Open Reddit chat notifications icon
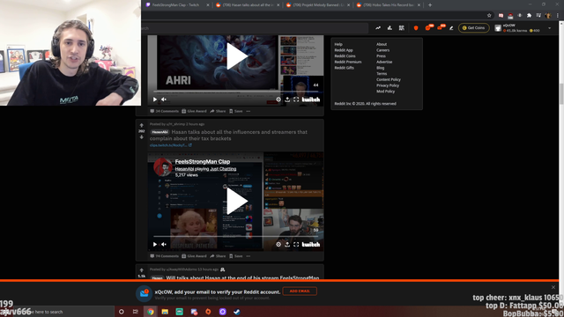The width and height of the screenshot is (564, 317). (x=428, y=27)
